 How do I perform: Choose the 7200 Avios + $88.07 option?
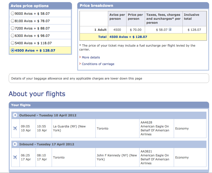coord(13,28)
